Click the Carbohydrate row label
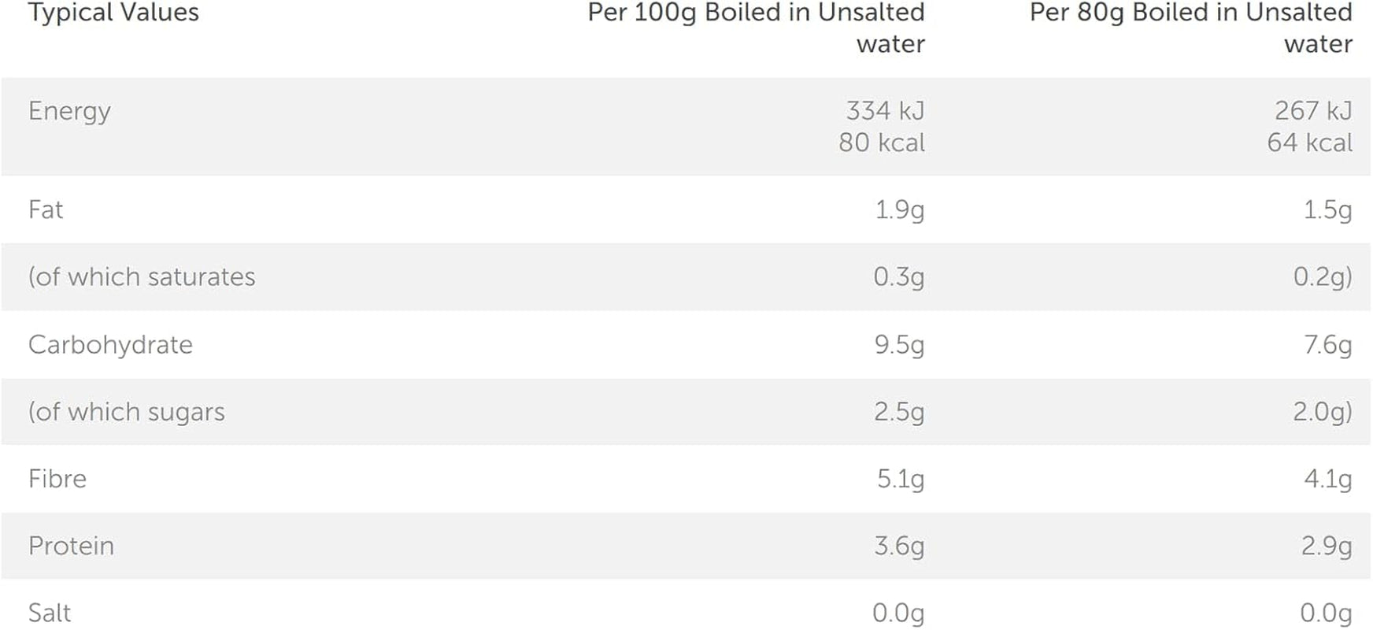Screen dimensions: 1373x630 click(x=110, y=345)
